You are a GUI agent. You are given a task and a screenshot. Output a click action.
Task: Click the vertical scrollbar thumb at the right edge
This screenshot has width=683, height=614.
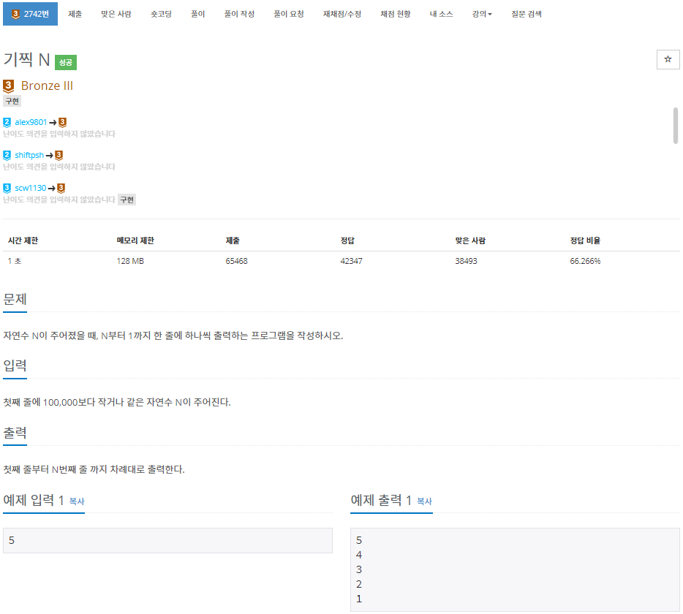676,126
